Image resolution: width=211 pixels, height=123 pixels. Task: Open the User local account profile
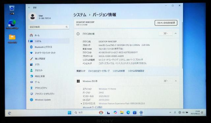coord(40,17)
